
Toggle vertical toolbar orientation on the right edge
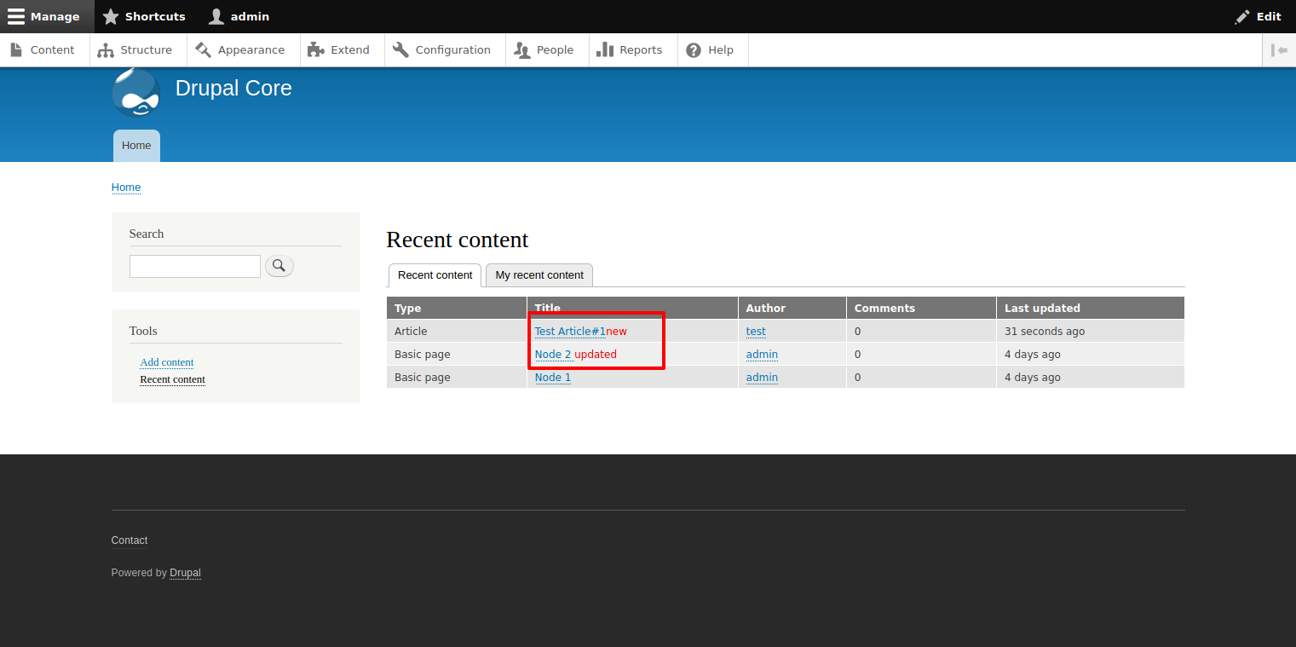(1280, 49)
